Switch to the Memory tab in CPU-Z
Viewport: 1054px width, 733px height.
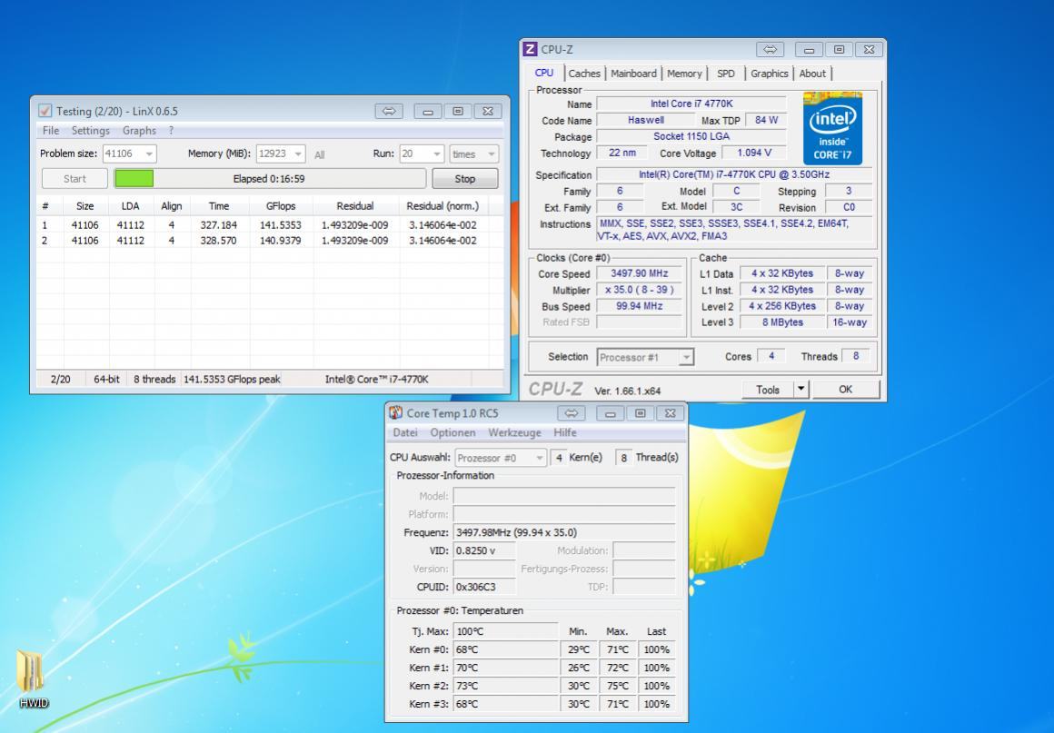click(x=684, y=74)
